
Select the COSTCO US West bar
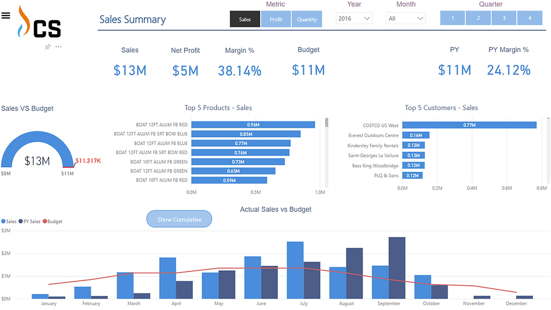(469, 125)
